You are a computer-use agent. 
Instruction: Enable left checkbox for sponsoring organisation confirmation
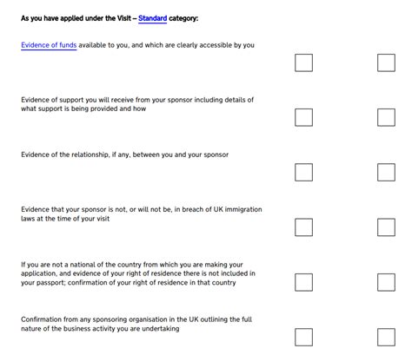pyautogui.click(x=303, y=337)
